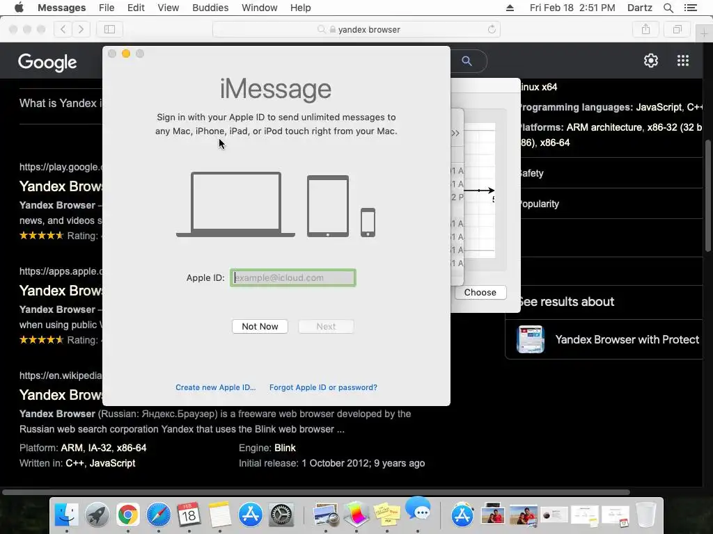Open Google apps grid
The width and height of the screenshot is (713, 534).
[x=682, y=60]
